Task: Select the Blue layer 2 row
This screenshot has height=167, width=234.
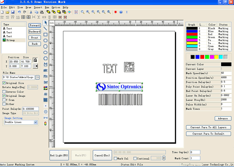Action: point(208,31)
